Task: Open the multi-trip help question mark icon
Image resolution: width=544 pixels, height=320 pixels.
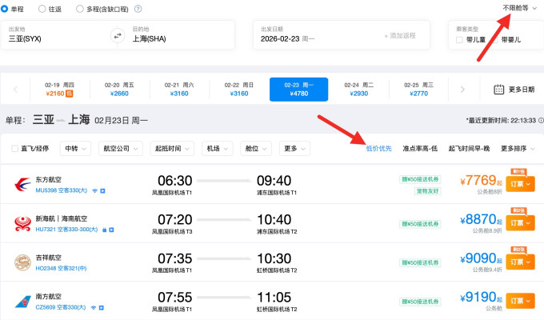Action: point(138,9)
